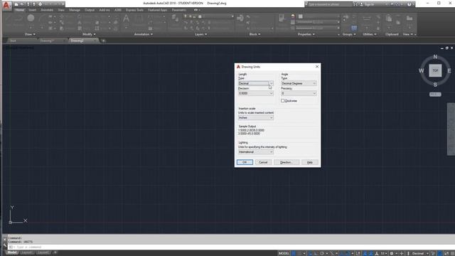The height and width of the screenshot is (256, 455).
Task: Click the Insert block icon
Action: click(x=240, y=18)
